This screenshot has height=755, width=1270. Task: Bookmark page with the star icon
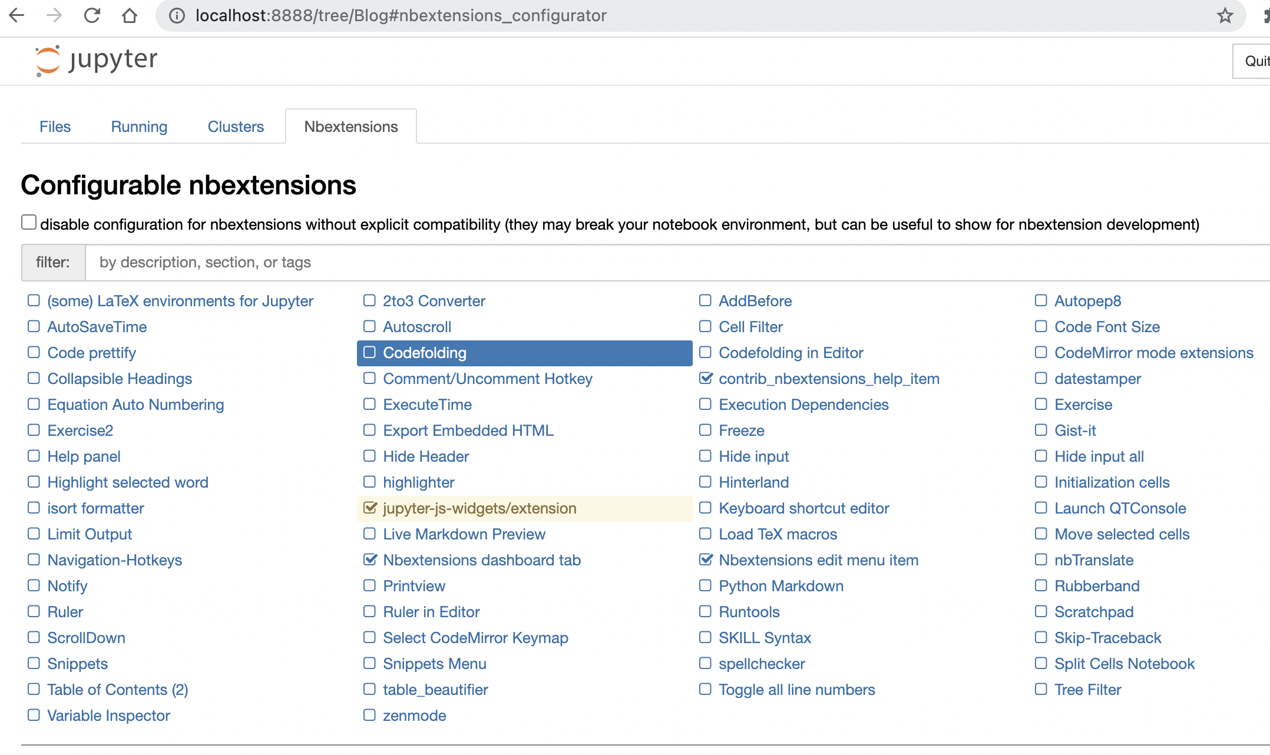(x=1225, y=15)
